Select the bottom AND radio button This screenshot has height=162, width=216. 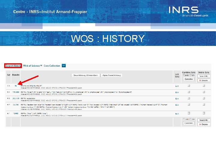pyautogui.click(x=184, y=119)
